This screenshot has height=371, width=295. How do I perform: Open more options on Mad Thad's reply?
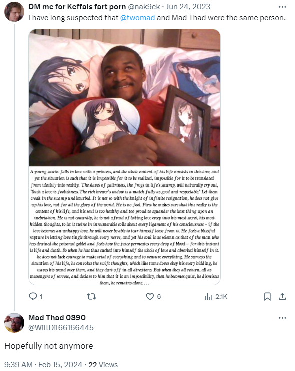click(282, 318)
